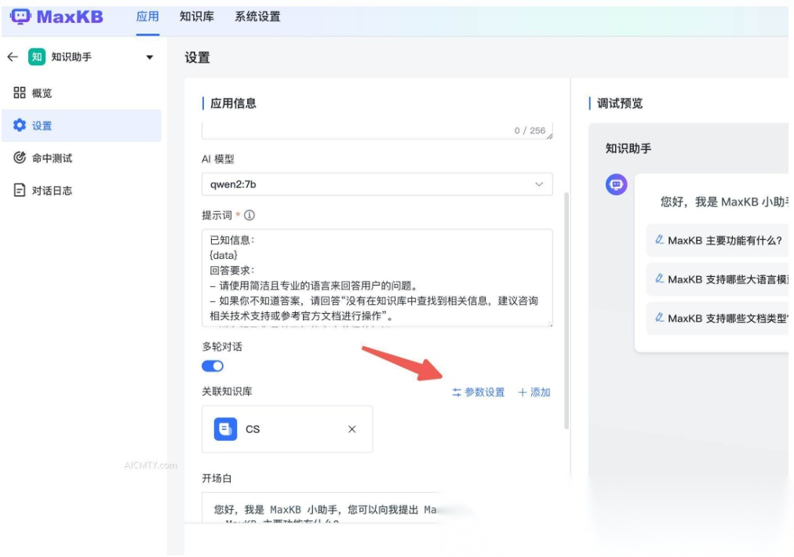Click the green 知 application icon

point(36,56)
